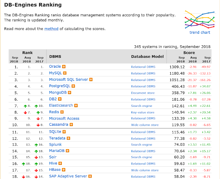Open the MongoDB link
220x179 pixels.
point(58,92)
